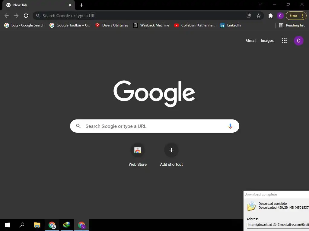
Task: Go to Google Images link
Action: click(x=267, y=41)
